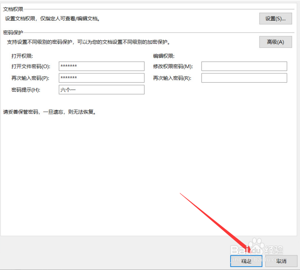
Task: Click the 高级(A) advanced button
Action: click(x=276, y=42)
